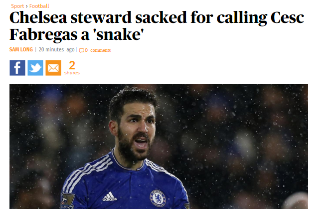The width and height of the screenshot is (335, 209).
Task: Click the Premier League sleeve badge
Action: [x=67, y=201]
